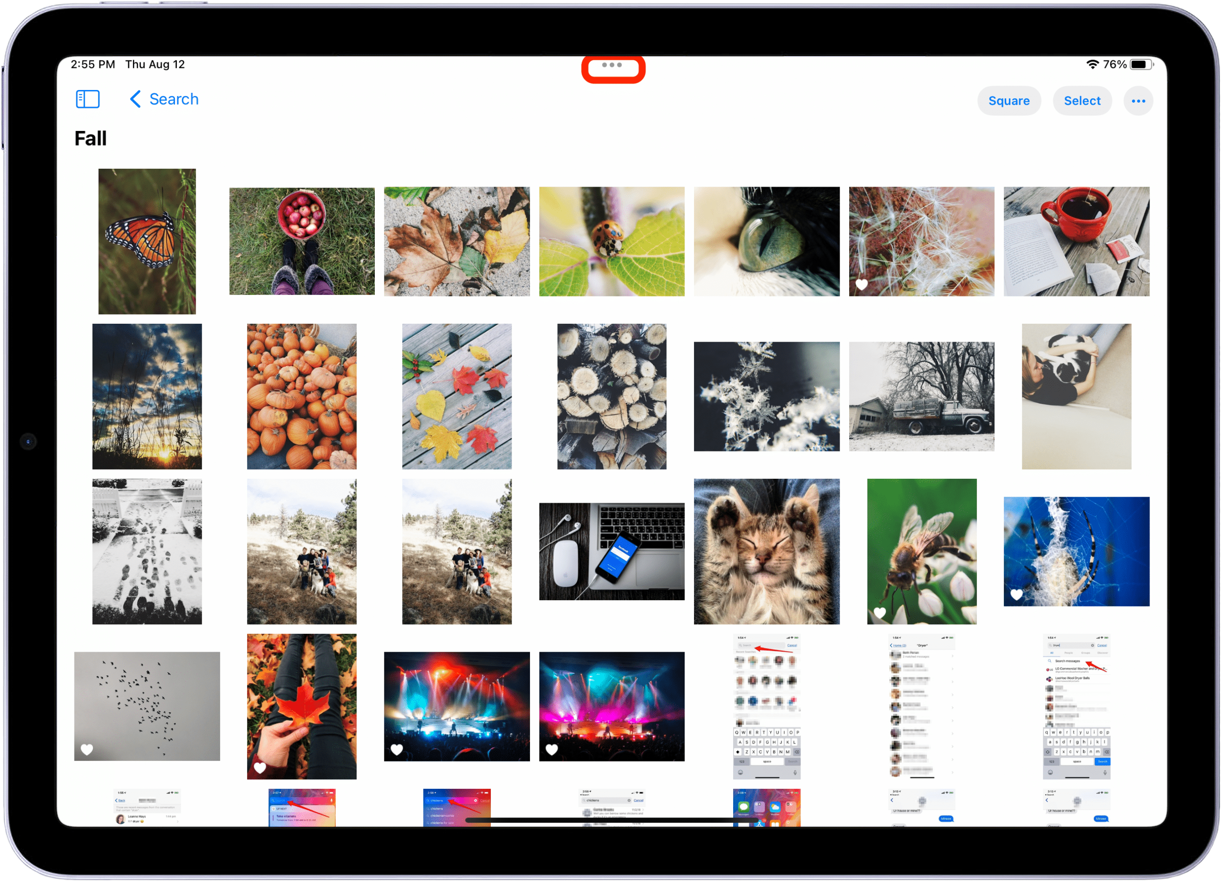The height and width of the screenshot is (883, 1224).
Task: Toggle the sidebar panel icon
Action: click(88, 99)
